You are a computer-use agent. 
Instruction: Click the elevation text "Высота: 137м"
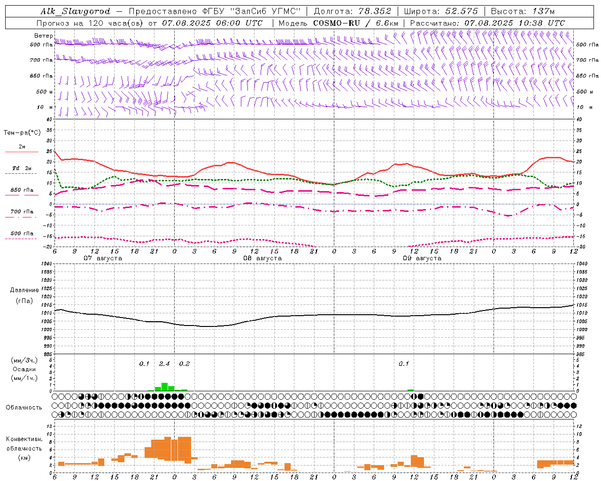pyautogui.click(x=523, y=11)
